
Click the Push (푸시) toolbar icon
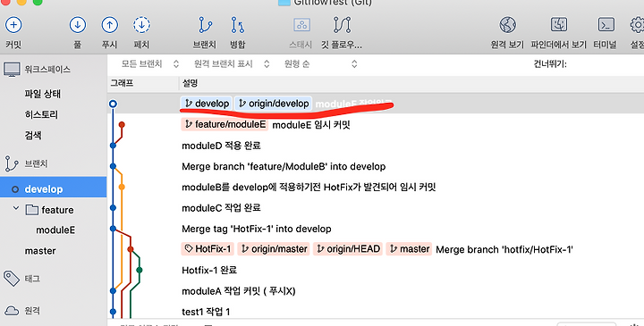pyautogui.click(x=110, y=25)
